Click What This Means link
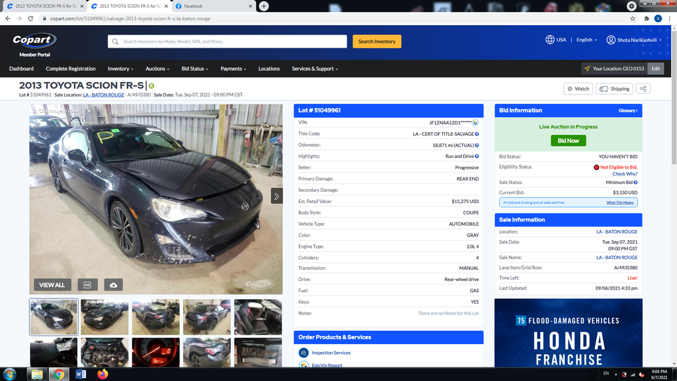The width and height of the screenshot is (677, 381). pos(620,202)
